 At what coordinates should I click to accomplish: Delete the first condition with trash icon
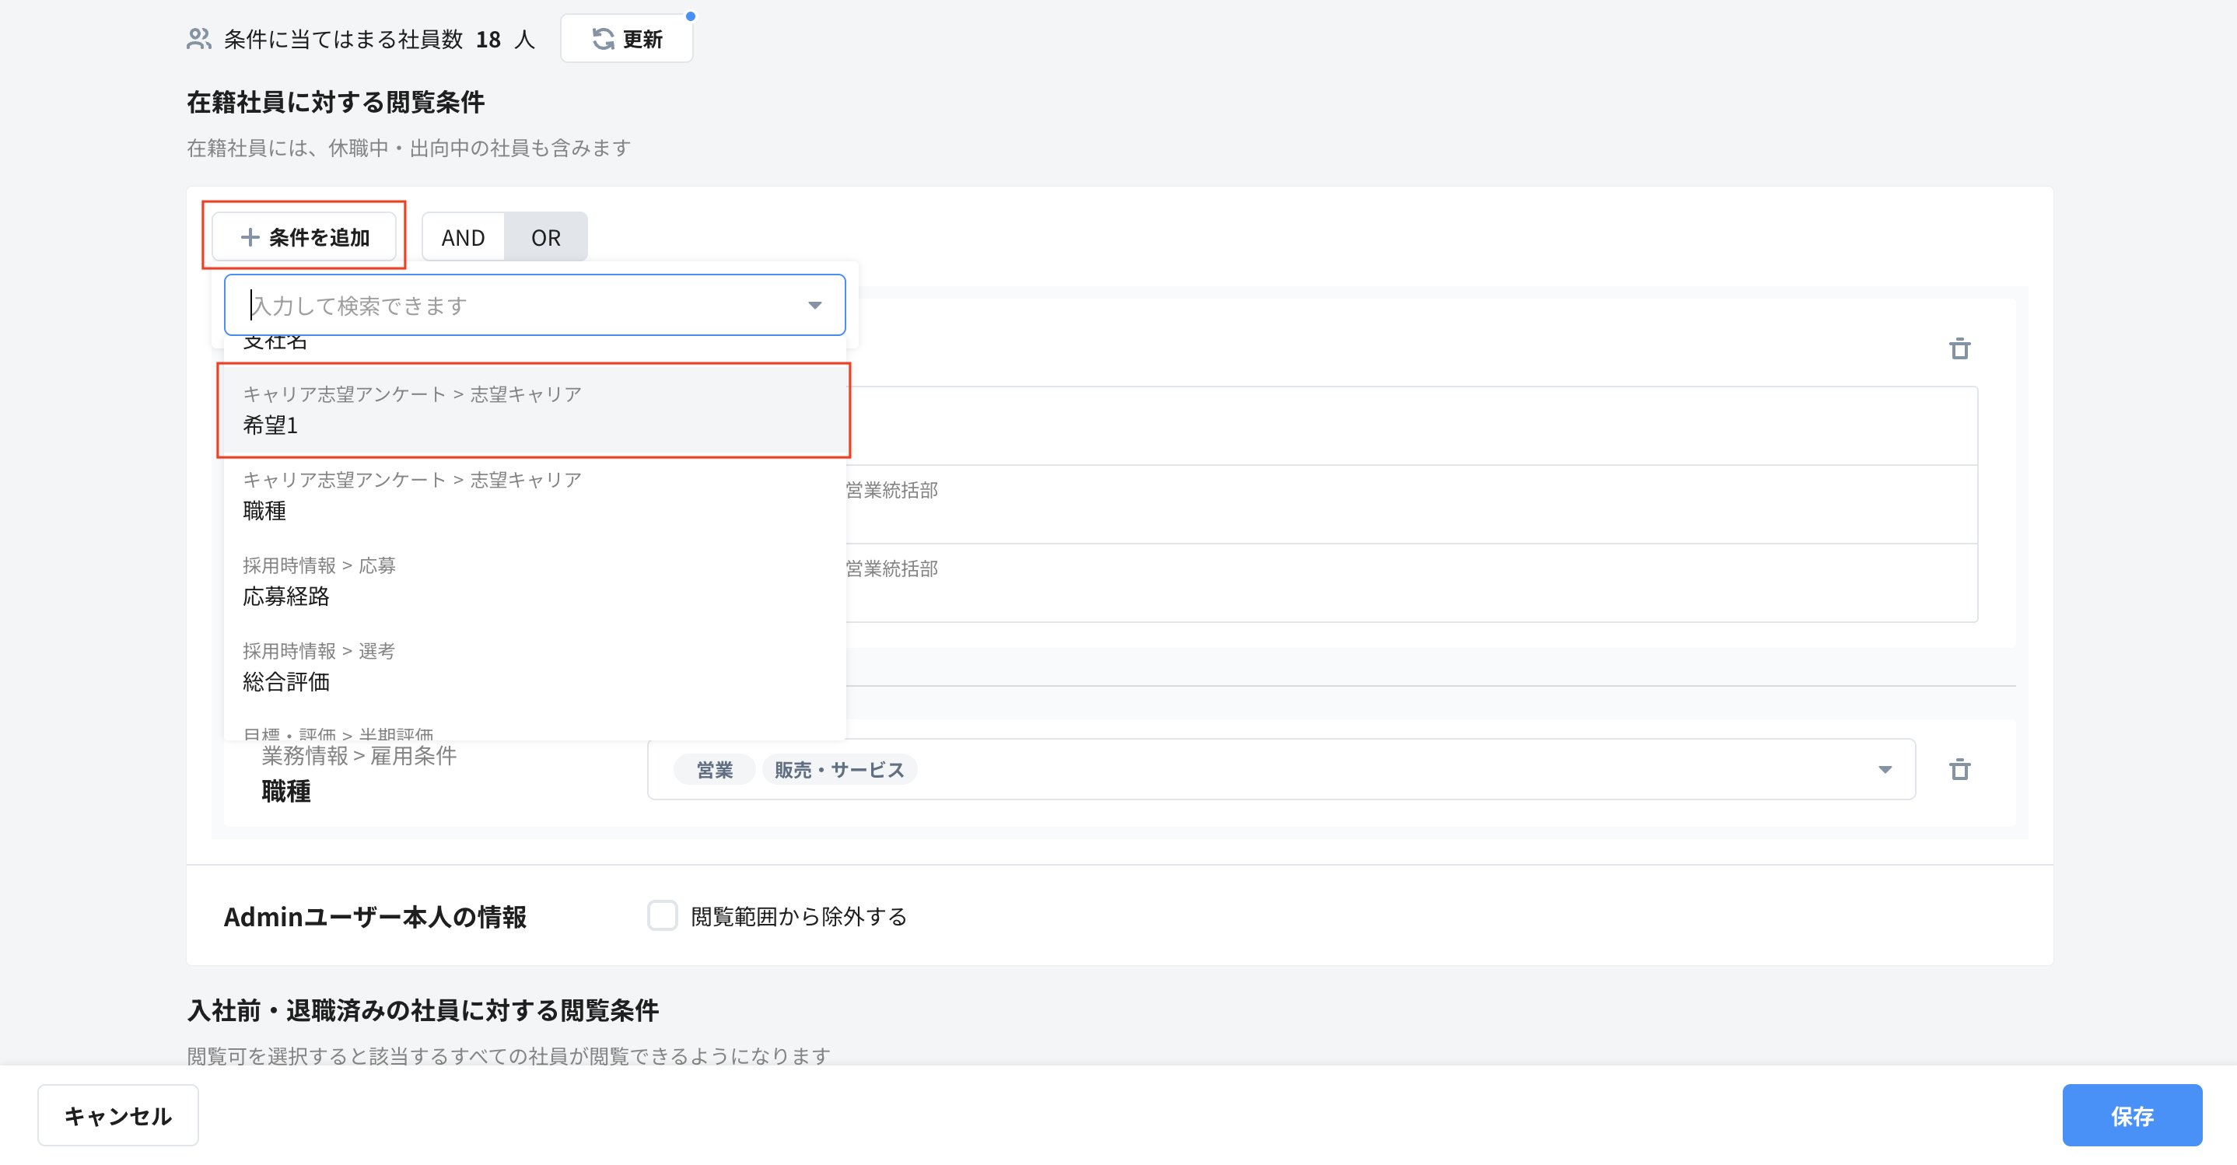pyautogui.click(x=1959, y=349)
